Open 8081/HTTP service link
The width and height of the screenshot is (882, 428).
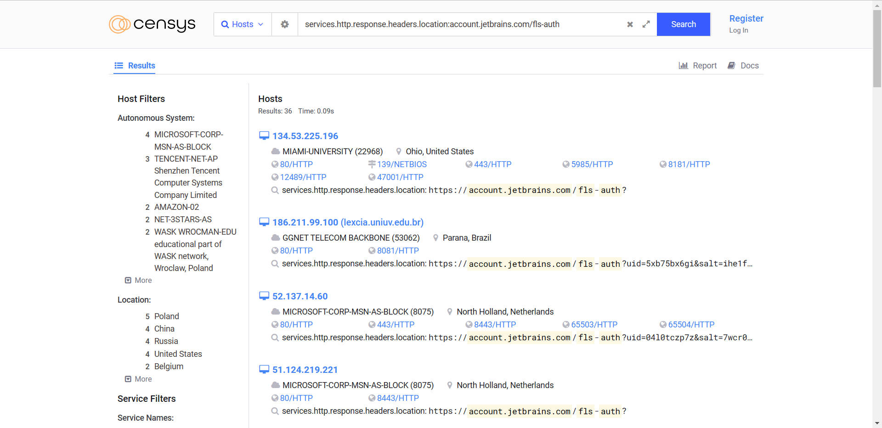coord(398,251)
